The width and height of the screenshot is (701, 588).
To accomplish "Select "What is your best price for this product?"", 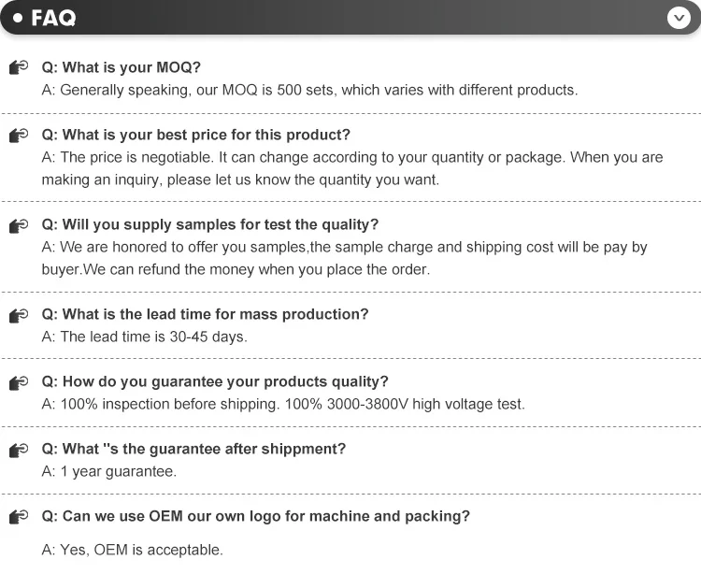I will [x=196, y=135].
